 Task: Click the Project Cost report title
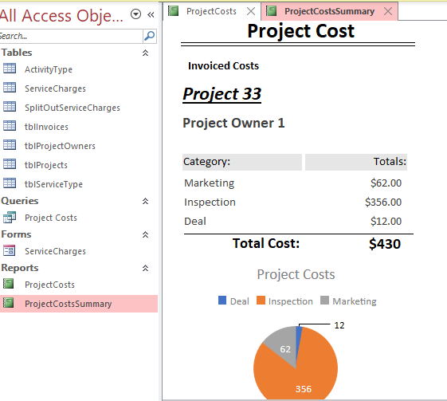point(300,31)
